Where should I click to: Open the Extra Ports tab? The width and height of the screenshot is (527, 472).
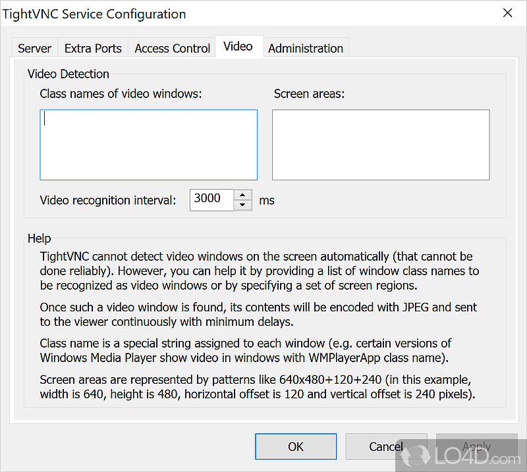point(93,48)
